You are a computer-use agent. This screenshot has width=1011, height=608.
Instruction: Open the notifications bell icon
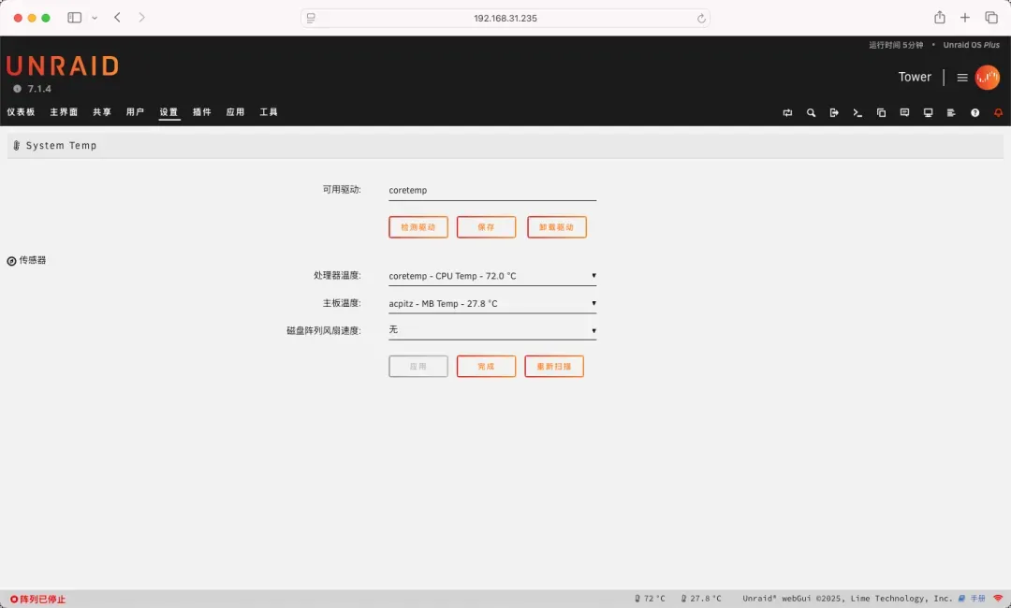(998, 112)
